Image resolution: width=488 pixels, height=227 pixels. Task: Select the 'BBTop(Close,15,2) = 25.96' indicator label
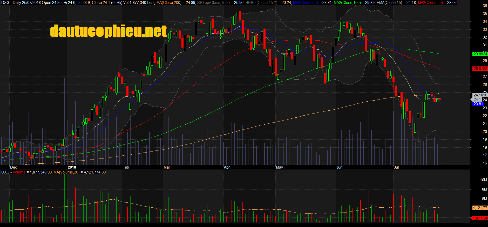(221, 3)
